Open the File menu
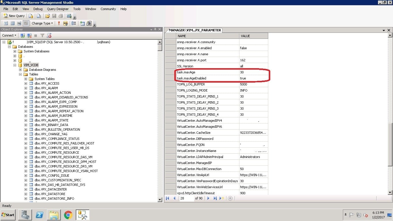Viewport: 393px width, 221px height. tap(6, 9)
